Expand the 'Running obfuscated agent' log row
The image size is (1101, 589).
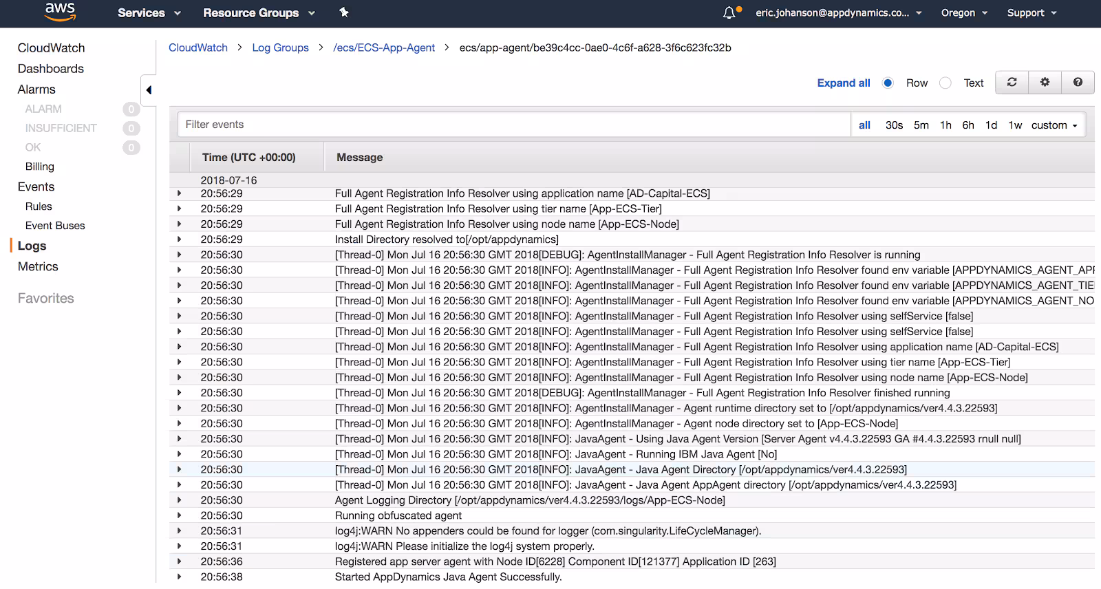tap(180, 515)
